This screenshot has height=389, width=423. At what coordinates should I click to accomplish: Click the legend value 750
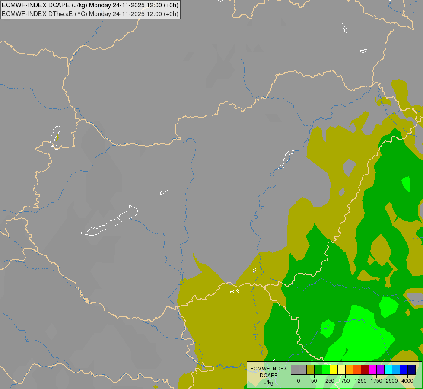[x=345, y=381]
